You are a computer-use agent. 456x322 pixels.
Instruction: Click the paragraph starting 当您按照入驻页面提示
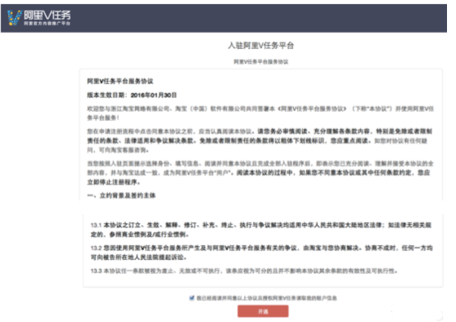(x=260, y=172)
